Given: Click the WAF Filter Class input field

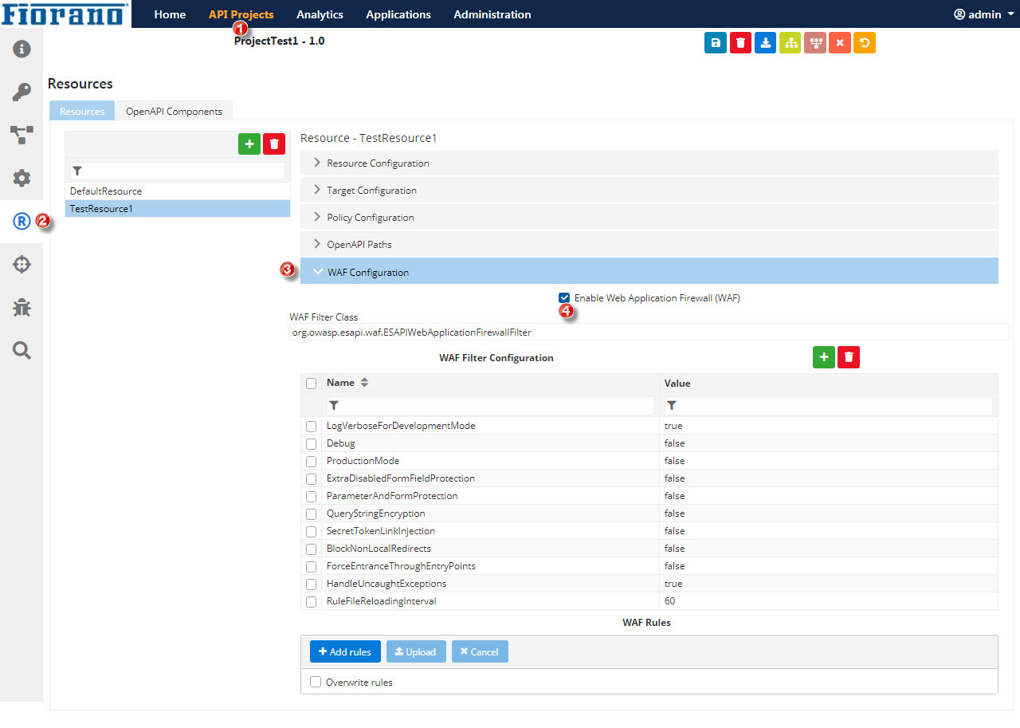Looking at the screenshot, I should point(649,332).
